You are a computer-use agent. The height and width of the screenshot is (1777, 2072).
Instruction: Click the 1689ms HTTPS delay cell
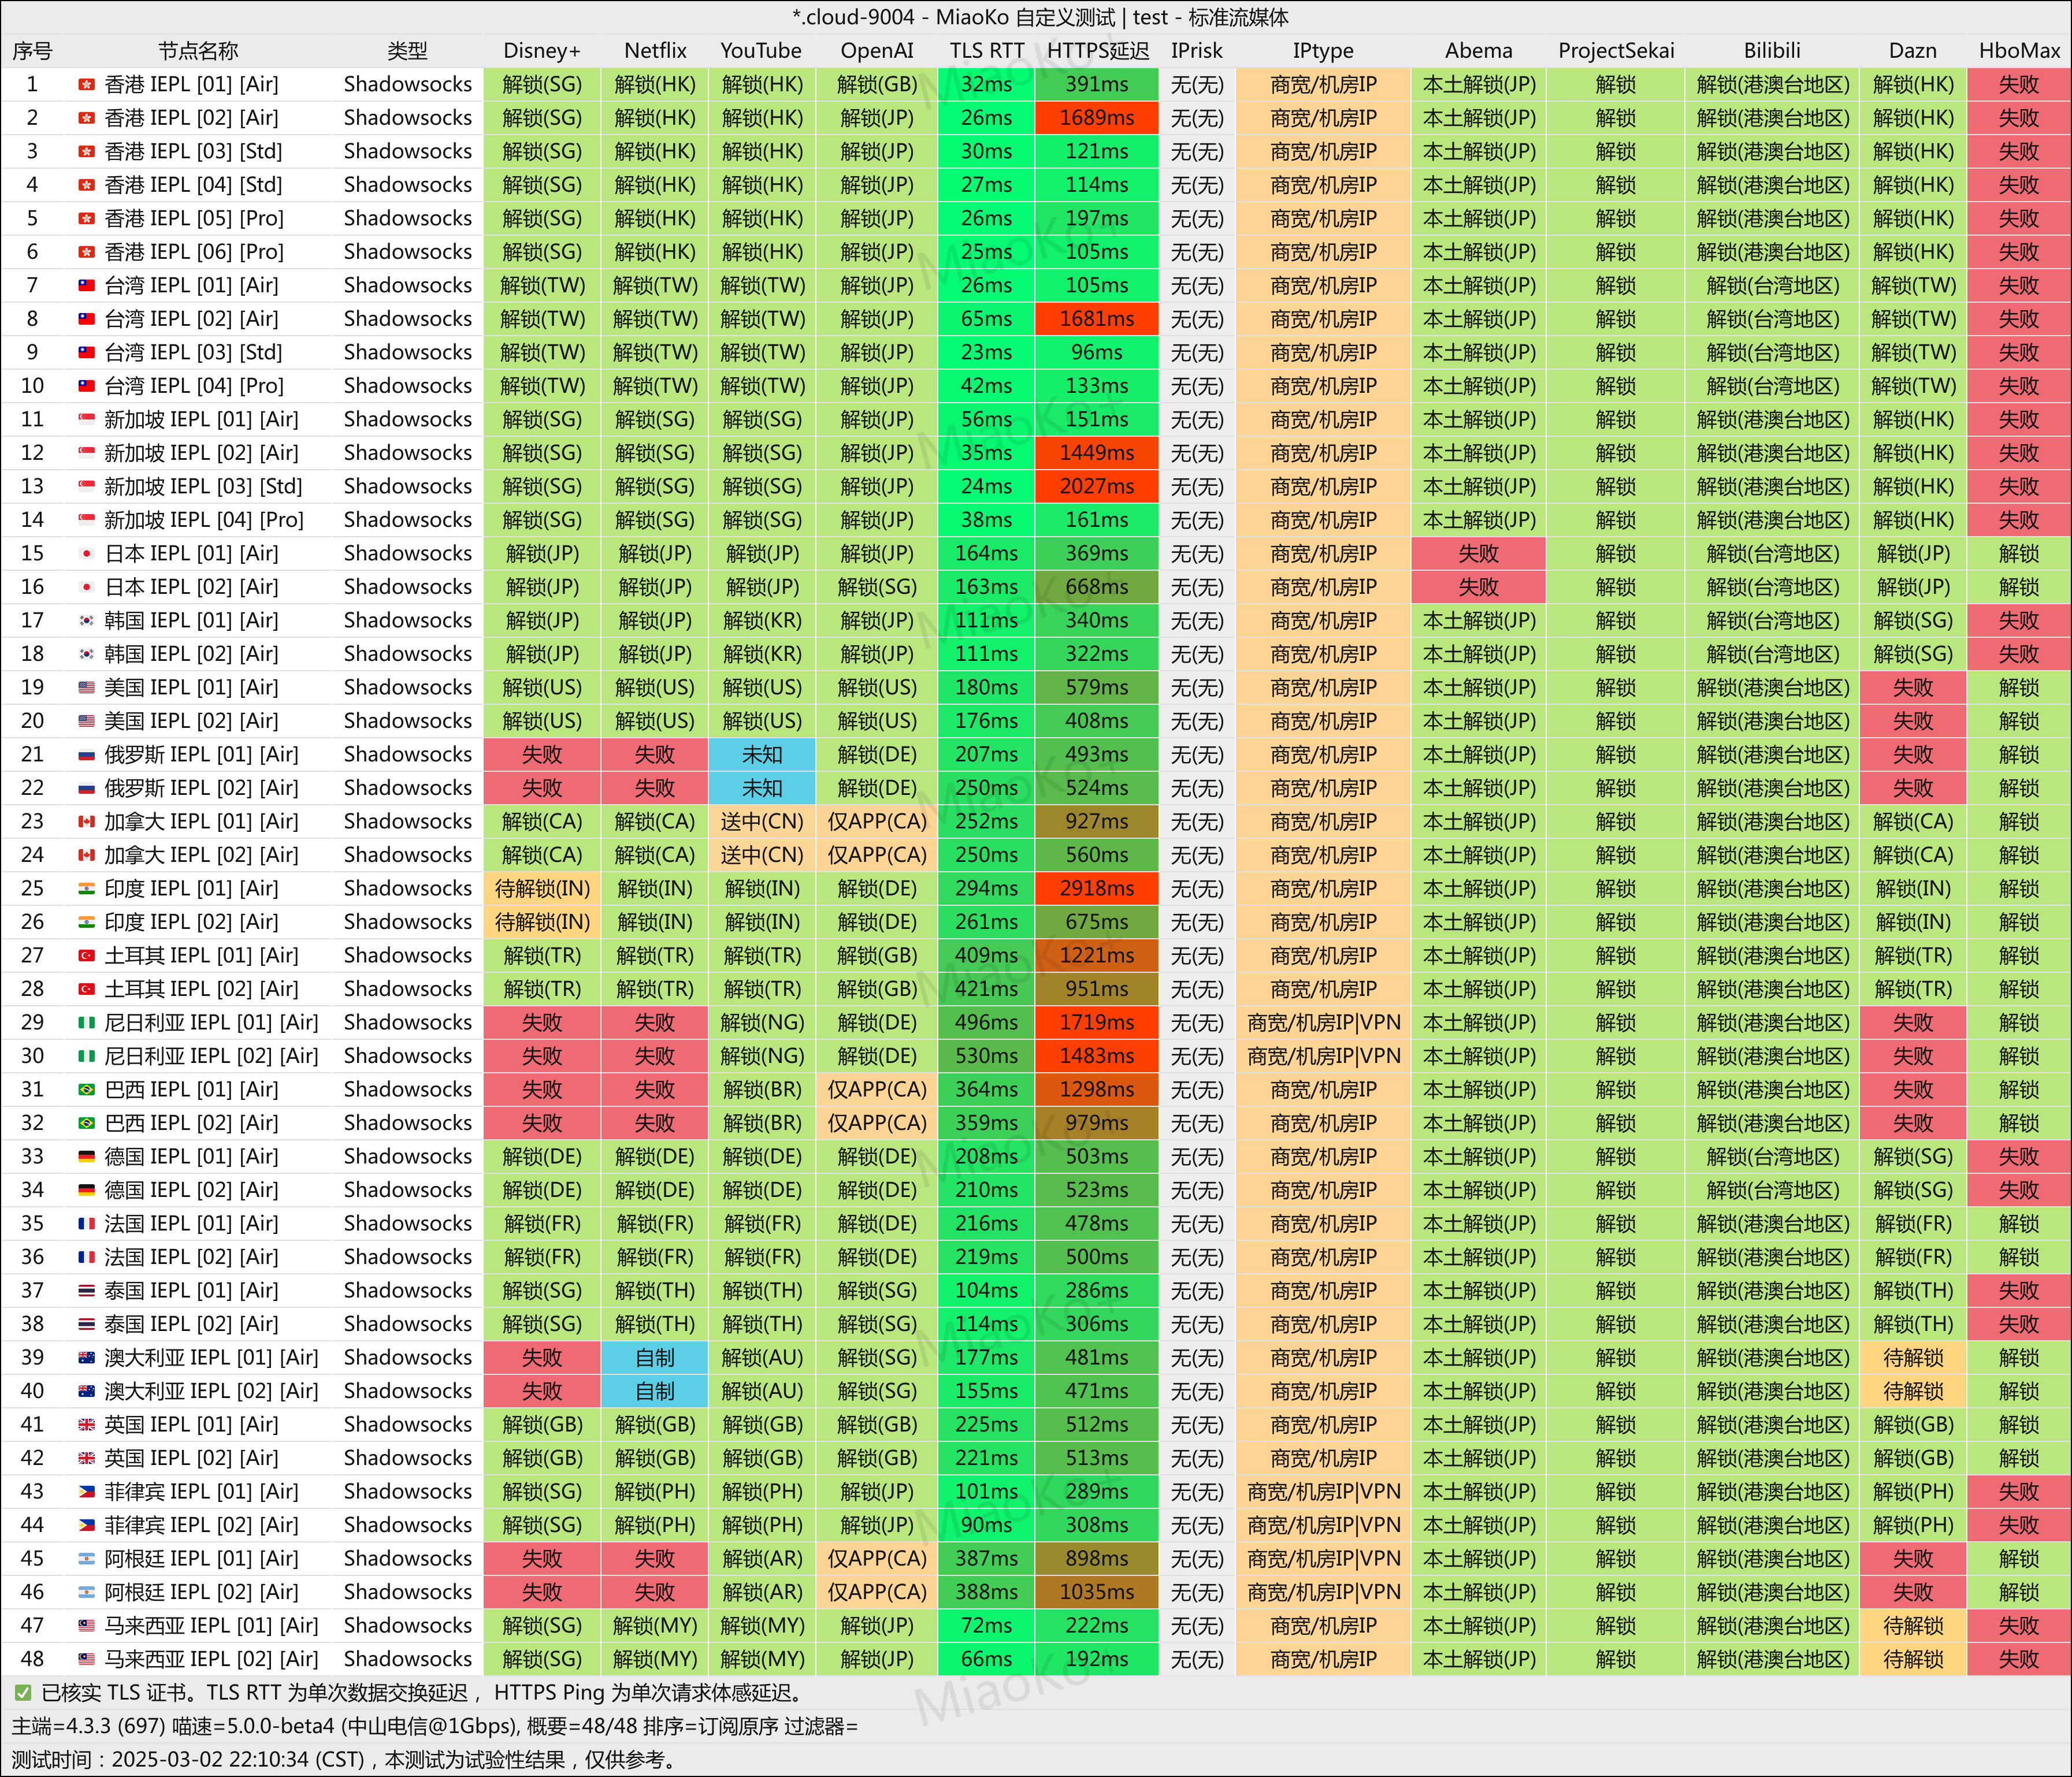click(x=1097, y=118)
